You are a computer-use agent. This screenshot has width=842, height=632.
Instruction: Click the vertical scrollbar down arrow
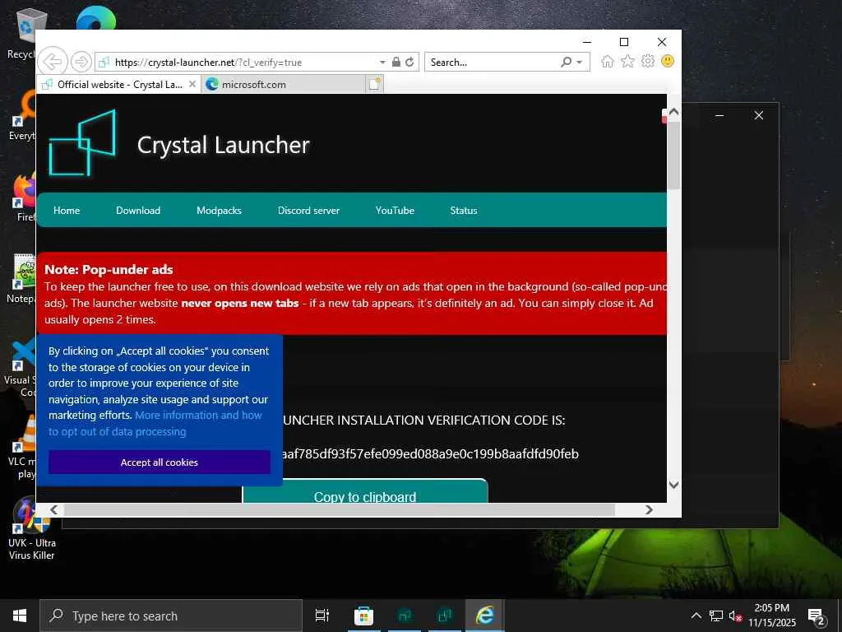click(673, 485)
